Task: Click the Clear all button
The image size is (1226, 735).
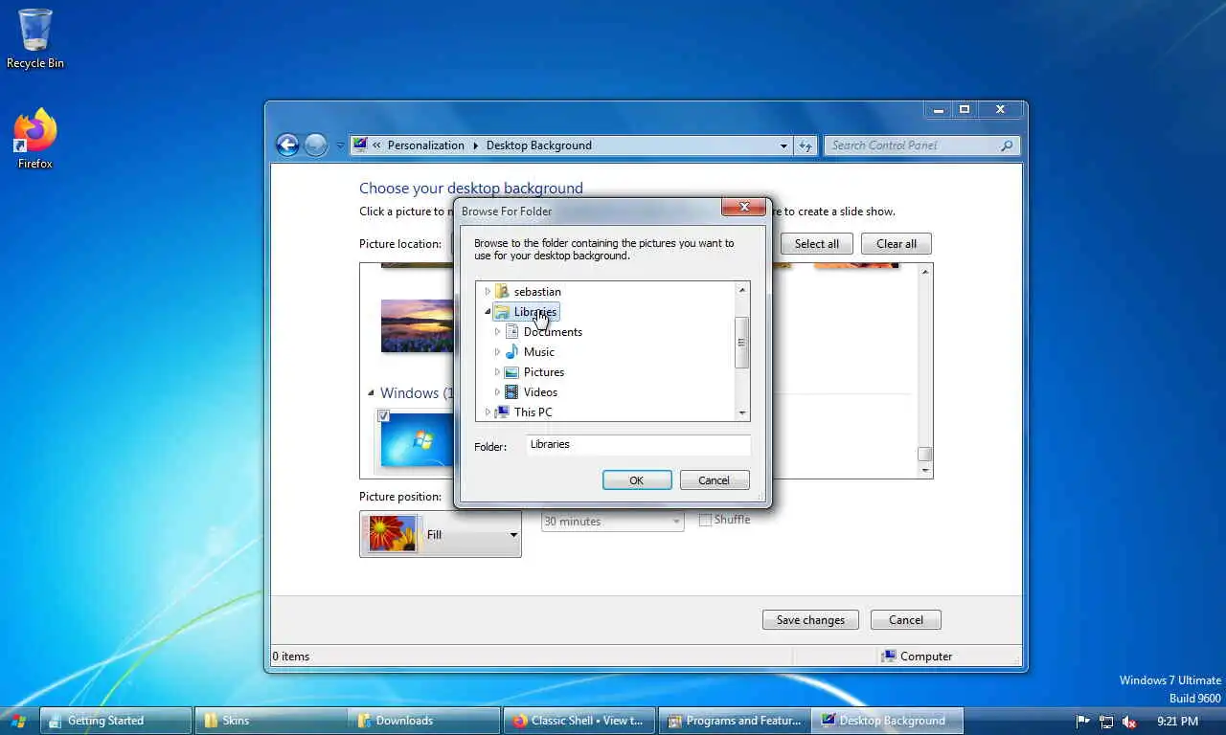Action: pyautogui.click(x=897, y=244)
